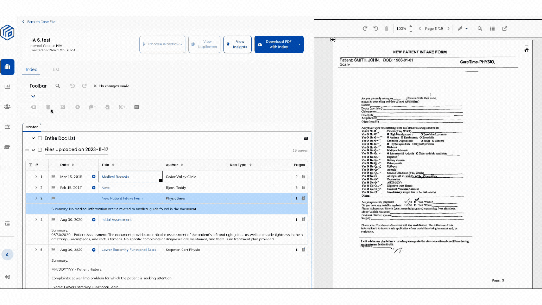Select the scissors (split) tool in the Toolbar
Screen dimensions: 542x305
(x=121, y=107)
